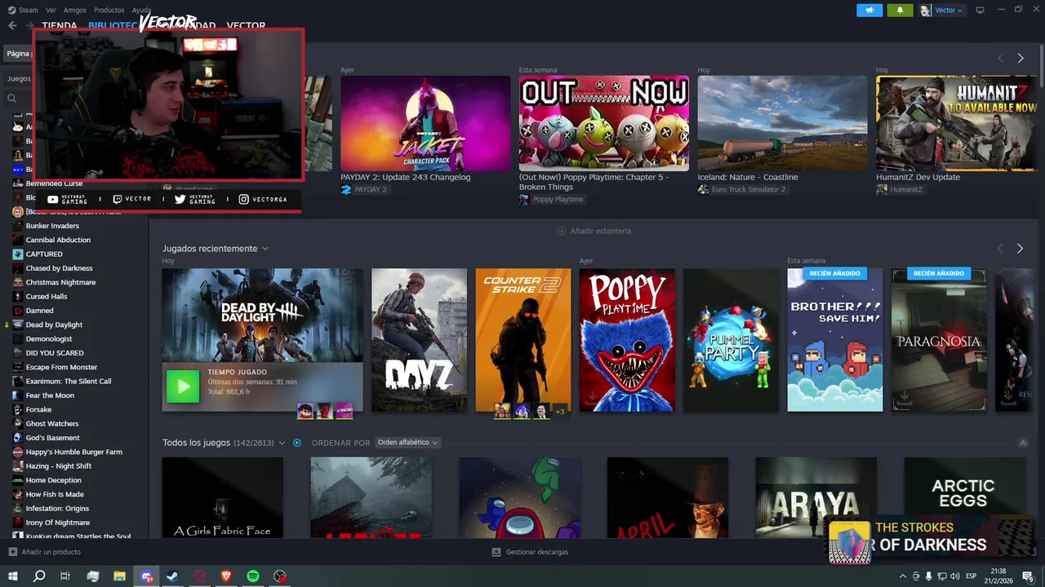Open the Todos los juegos shelf dropdown

(x=282, y=443)
